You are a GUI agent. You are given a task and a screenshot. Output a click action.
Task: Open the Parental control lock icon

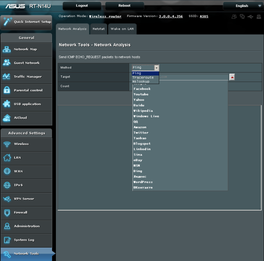pos(7,90)
